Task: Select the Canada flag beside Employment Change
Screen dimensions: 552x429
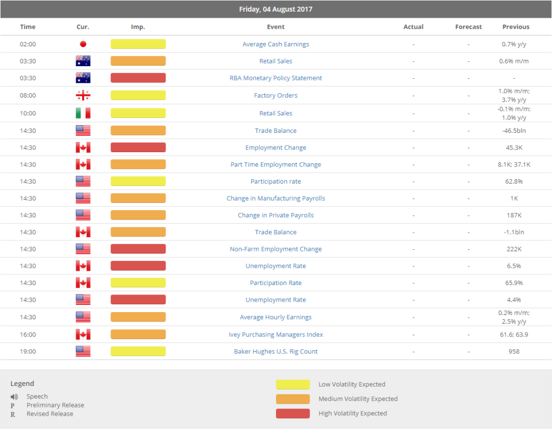Action: coord(83,147)
